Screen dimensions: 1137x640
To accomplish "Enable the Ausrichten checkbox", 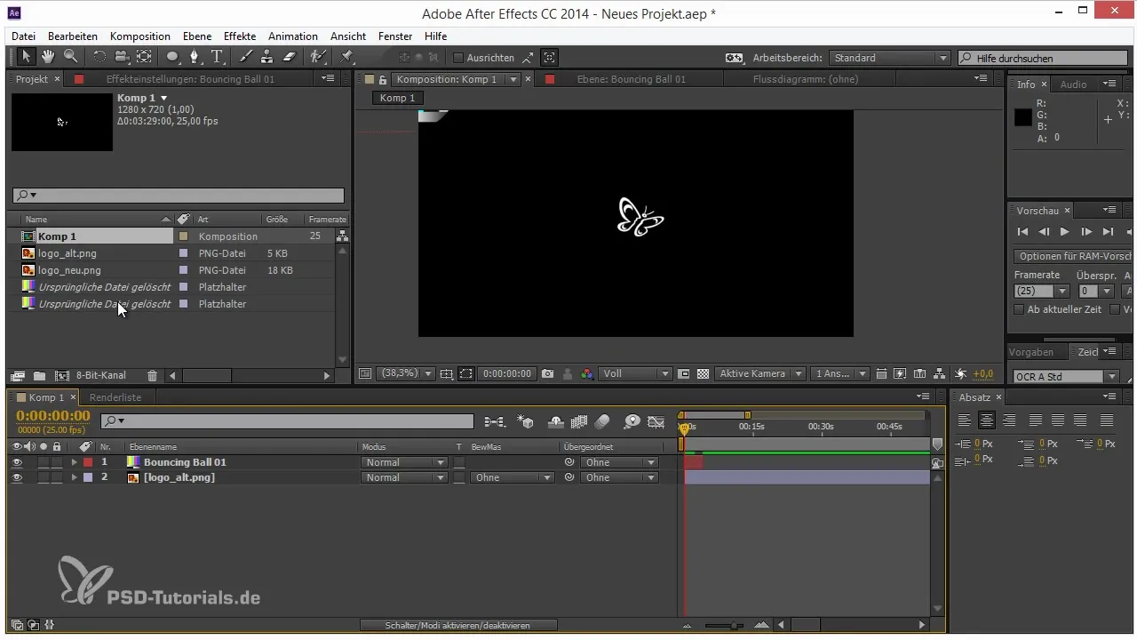I will (x=458, y=58).
